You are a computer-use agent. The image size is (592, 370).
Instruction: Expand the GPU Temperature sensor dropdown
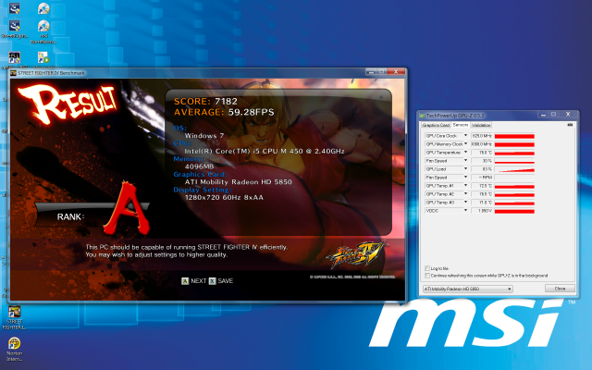[465, 152]
